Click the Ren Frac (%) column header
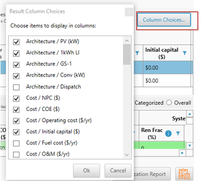The height and width of the screenshot is (185, 203). 161,134
